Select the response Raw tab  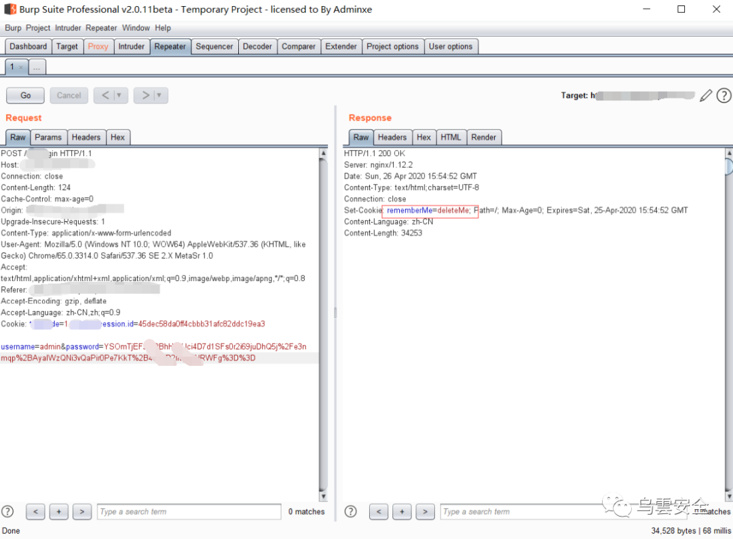coord(361,137)
